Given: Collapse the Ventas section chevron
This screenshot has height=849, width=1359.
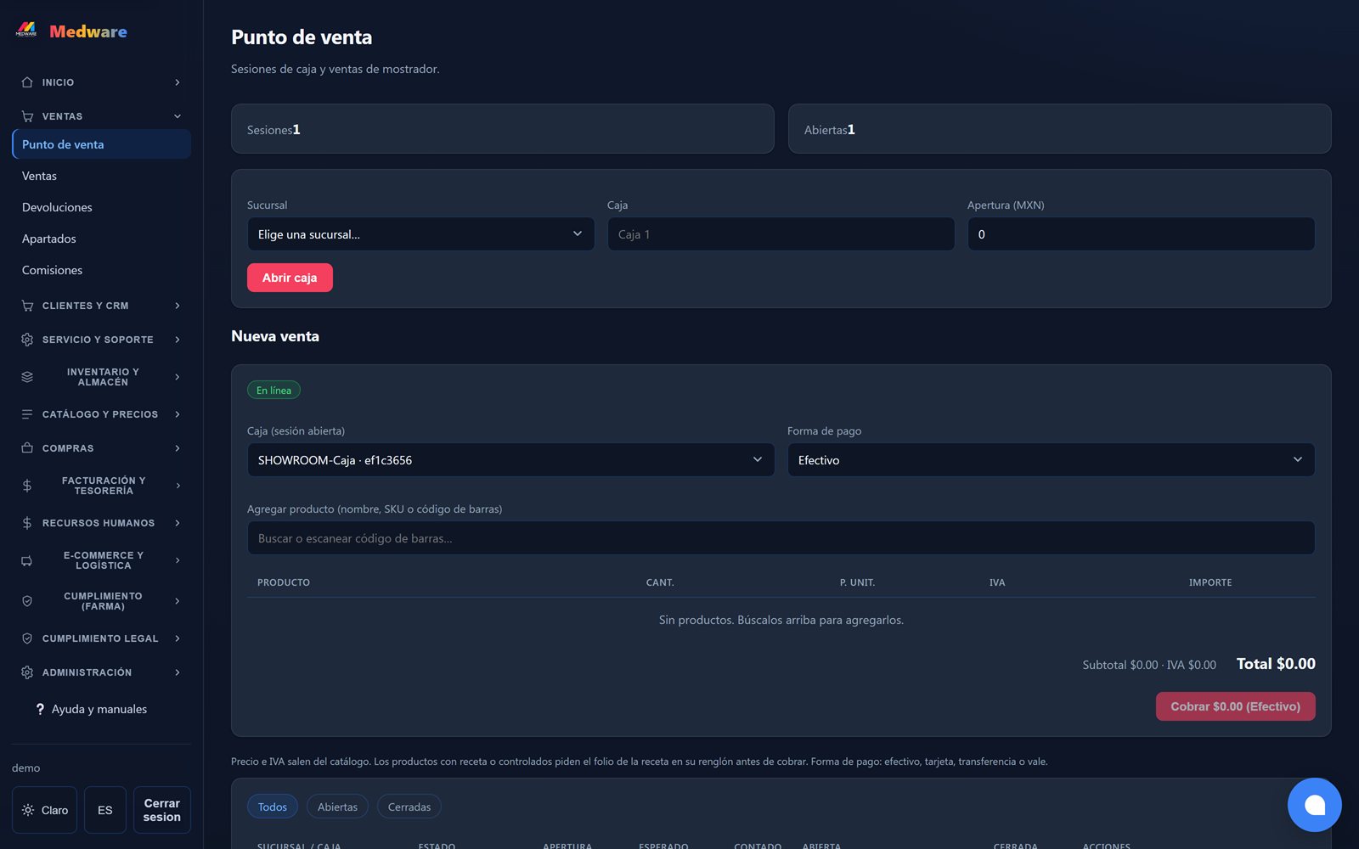Looking at the screenshot, I should [178, 116].
